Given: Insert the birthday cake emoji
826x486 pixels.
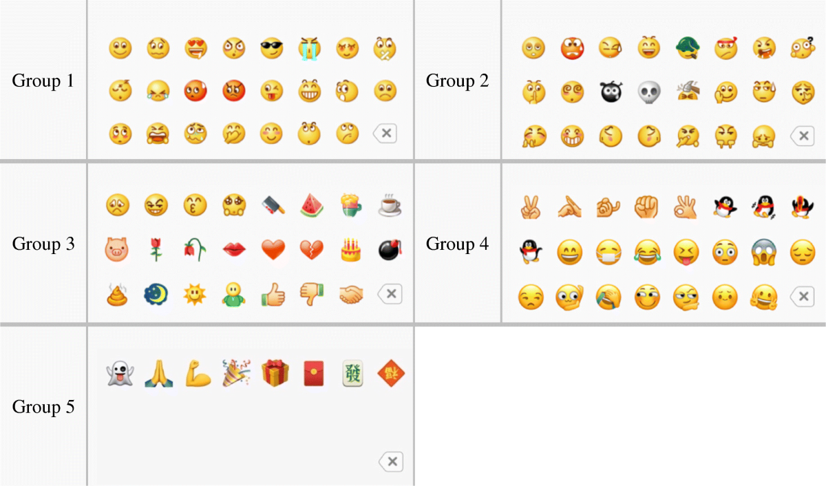Looking at the screenshot, I should pos(350,248).
